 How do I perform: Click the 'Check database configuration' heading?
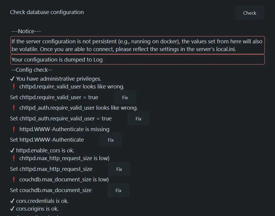[x=47, y=12]
